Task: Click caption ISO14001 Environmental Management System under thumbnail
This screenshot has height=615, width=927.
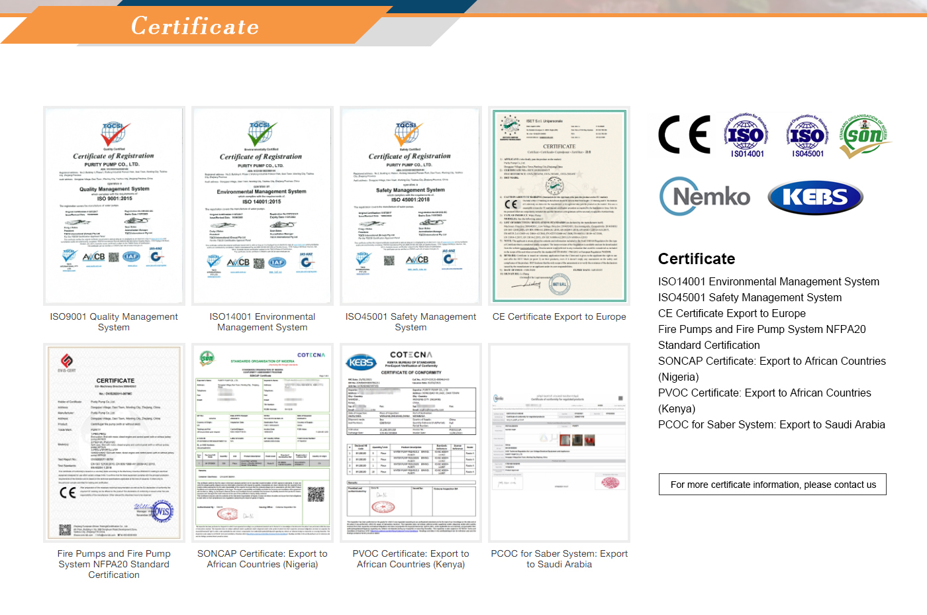Action: [x=262, y=322]
